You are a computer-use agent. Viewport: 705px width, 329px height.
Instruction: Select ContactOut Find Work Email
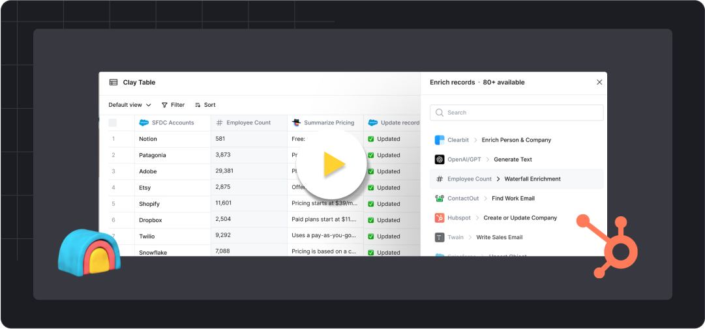[x=517, y=199]
